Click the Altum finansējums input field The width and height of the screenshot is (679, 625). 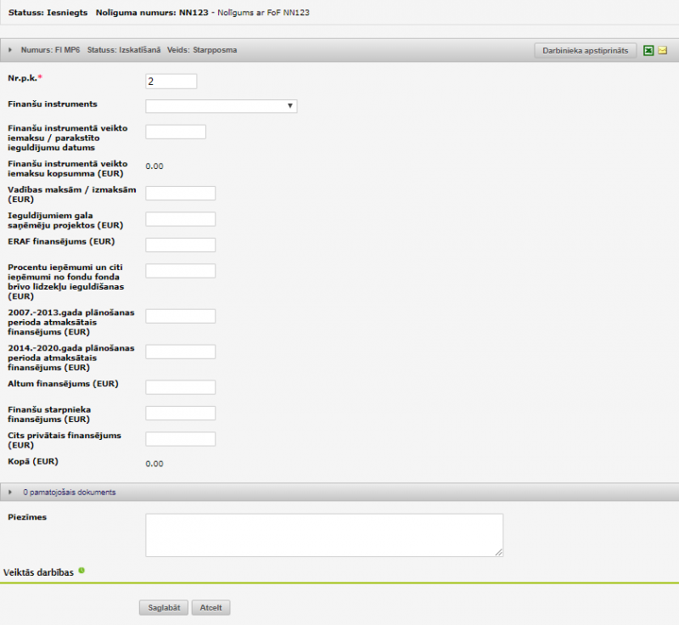click(181, 387)
